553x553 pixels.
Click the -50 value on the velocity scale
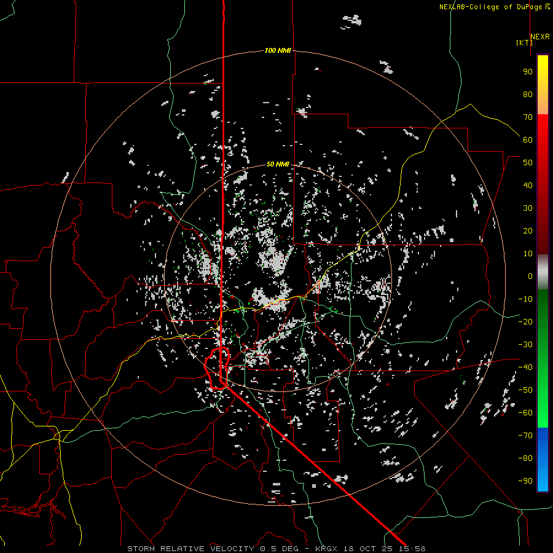525,390
